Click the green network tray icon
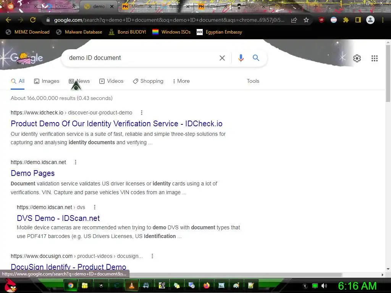391x293 pixels. point(315,286)
